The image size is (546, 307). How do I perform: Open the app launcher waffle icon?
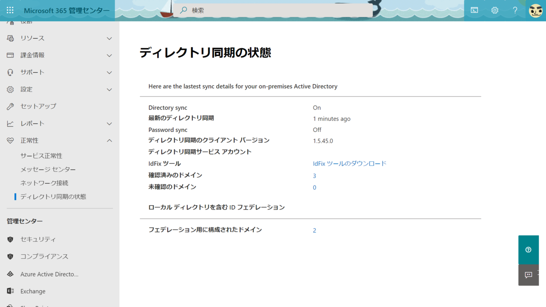pos(10,10)
